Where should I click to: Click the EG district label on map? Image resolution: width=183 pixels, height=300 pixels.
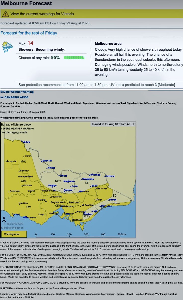115,195
